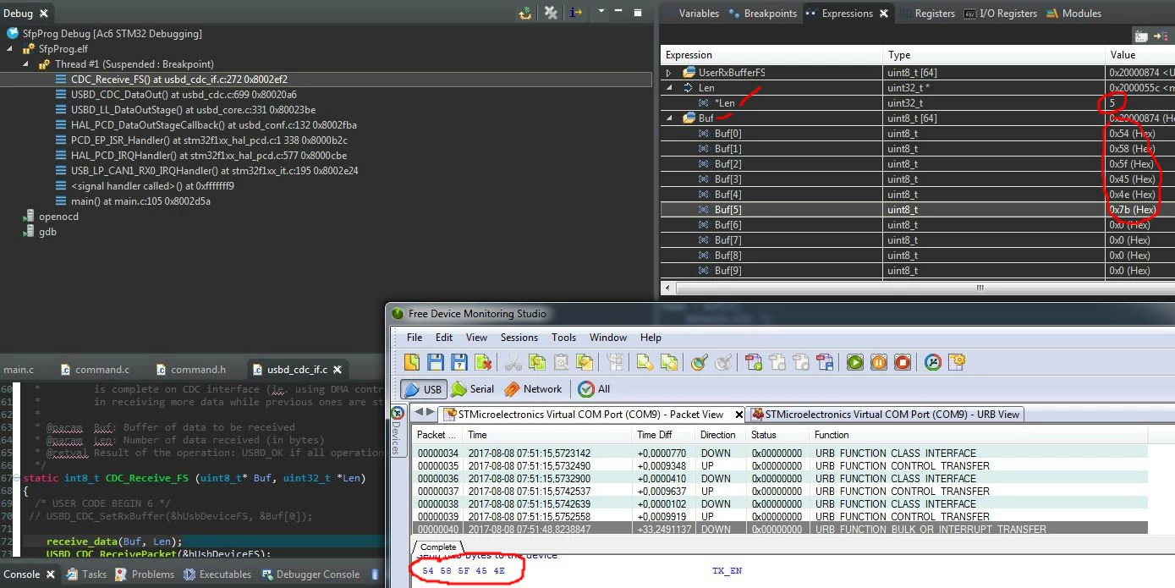Open the Debugger Console tab

[x=310, y=574]
